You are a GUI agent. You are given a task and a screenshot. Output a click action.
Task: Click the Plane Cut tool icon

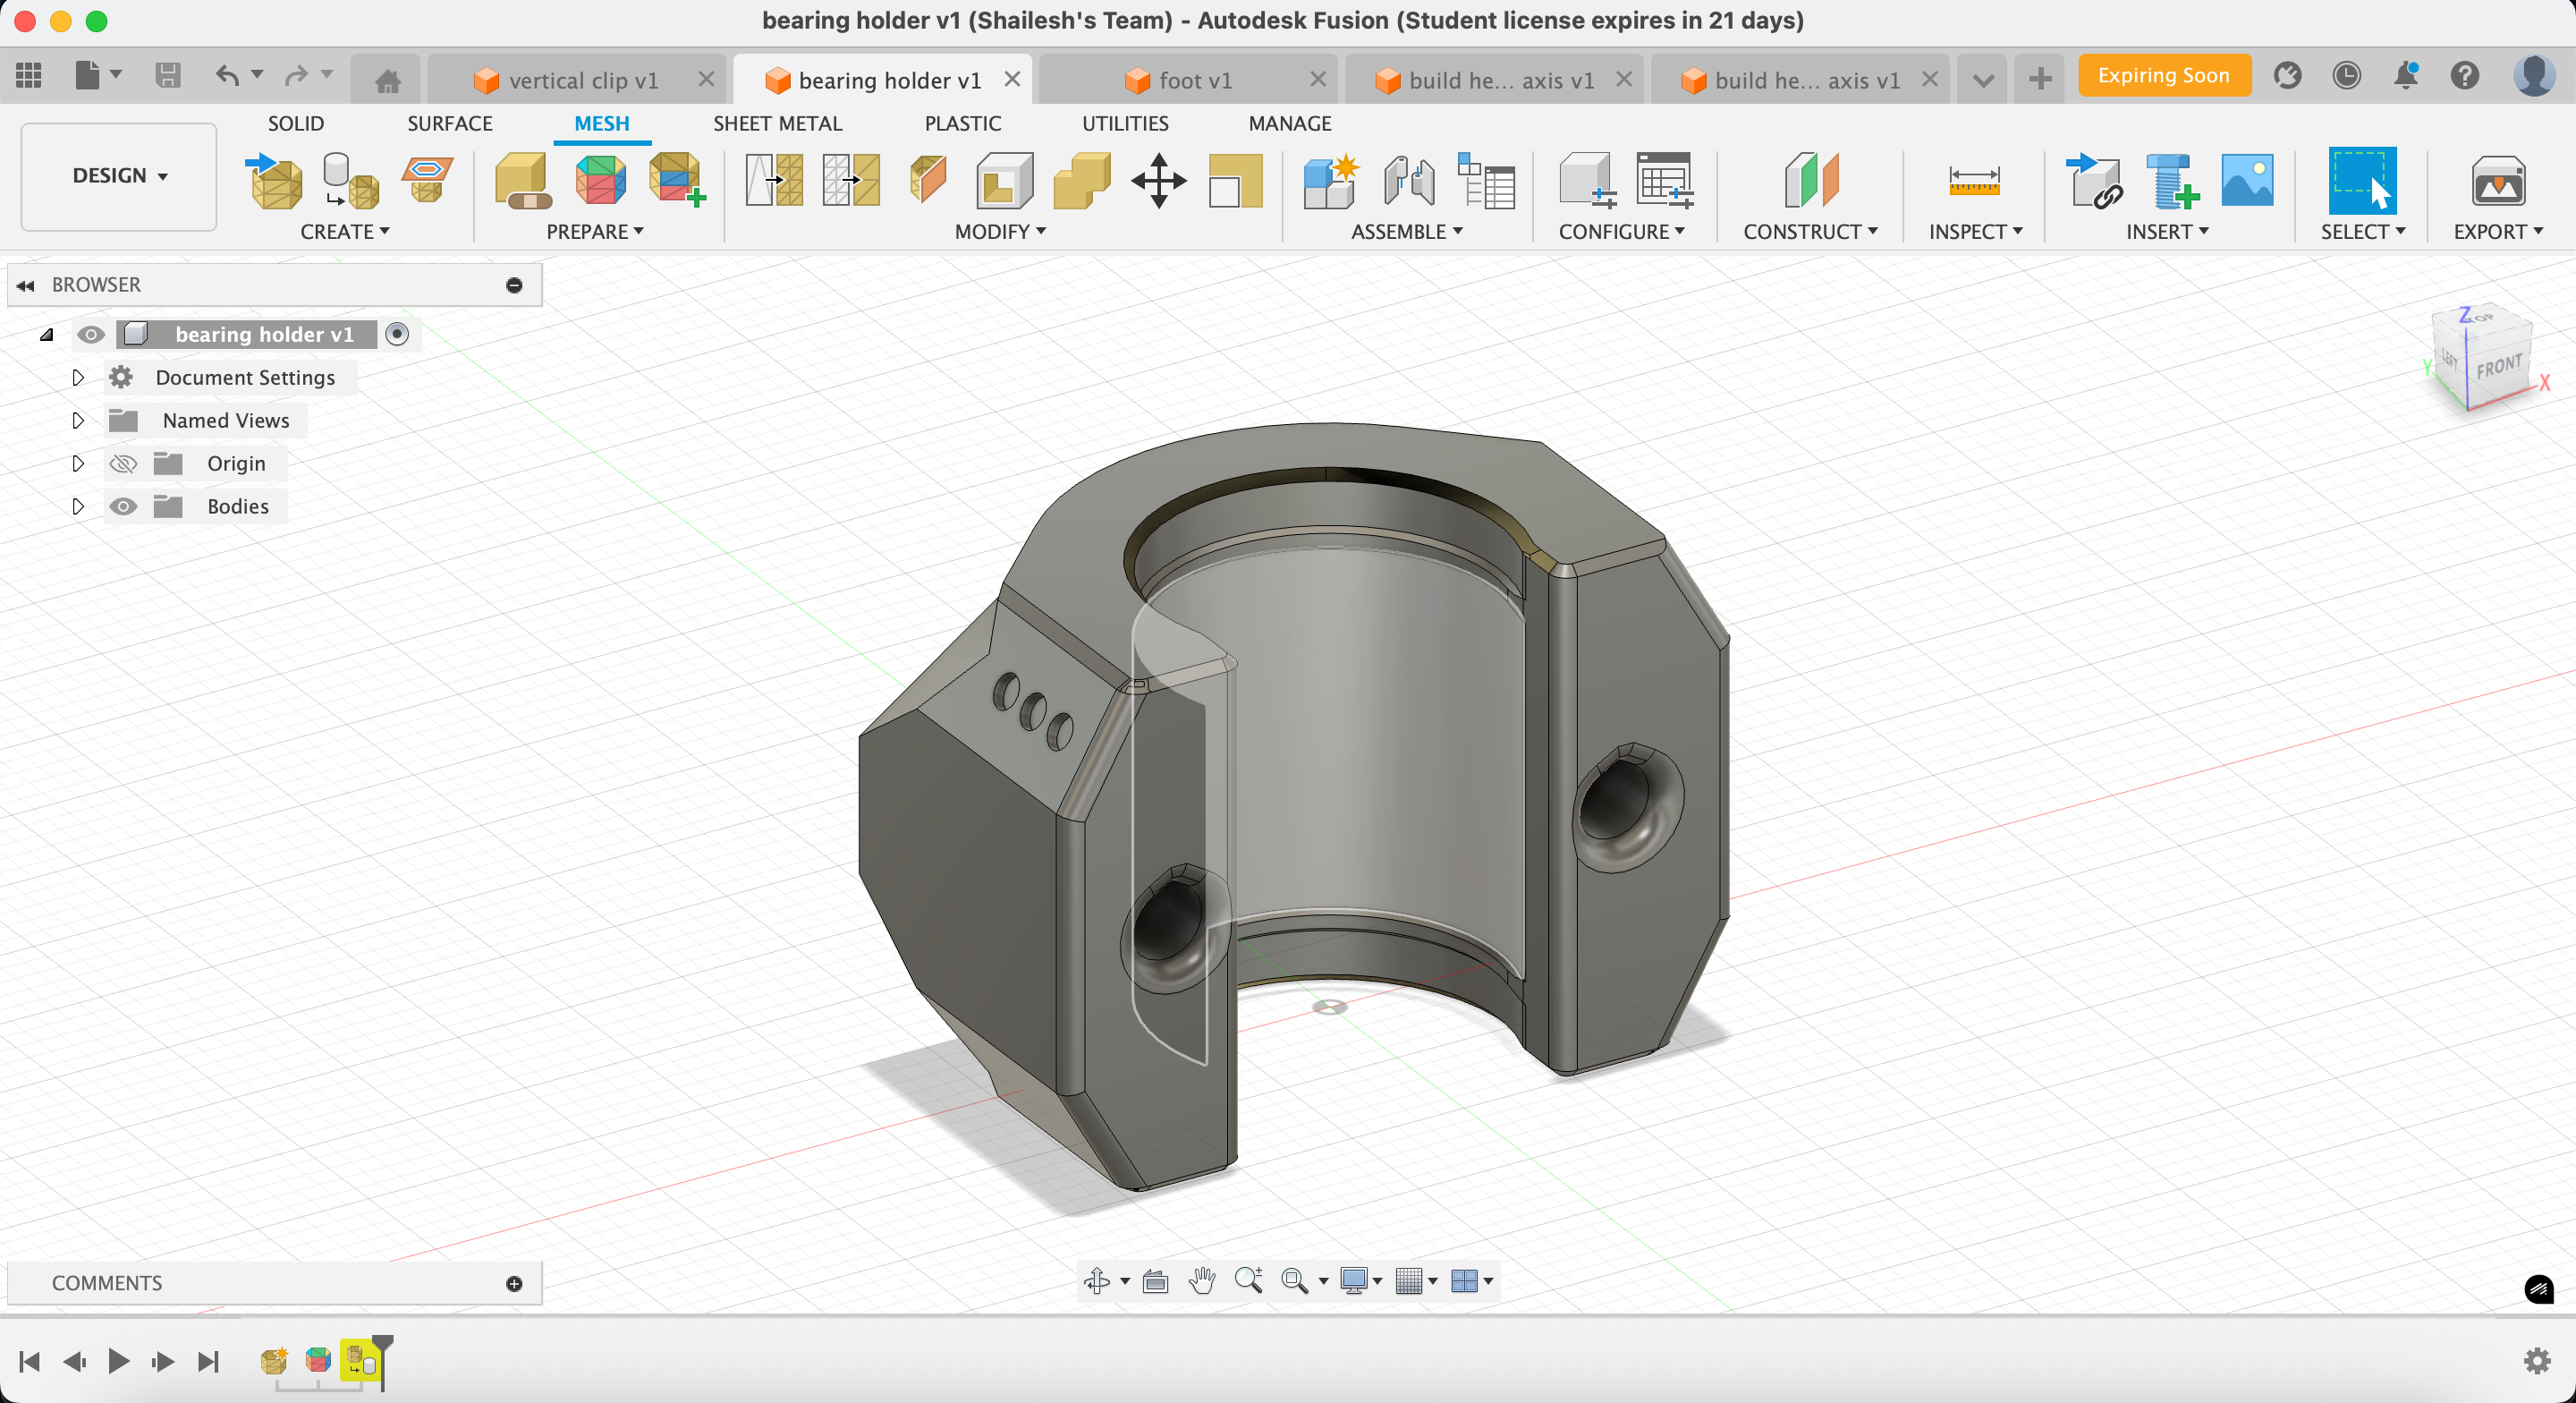point(928,180)
